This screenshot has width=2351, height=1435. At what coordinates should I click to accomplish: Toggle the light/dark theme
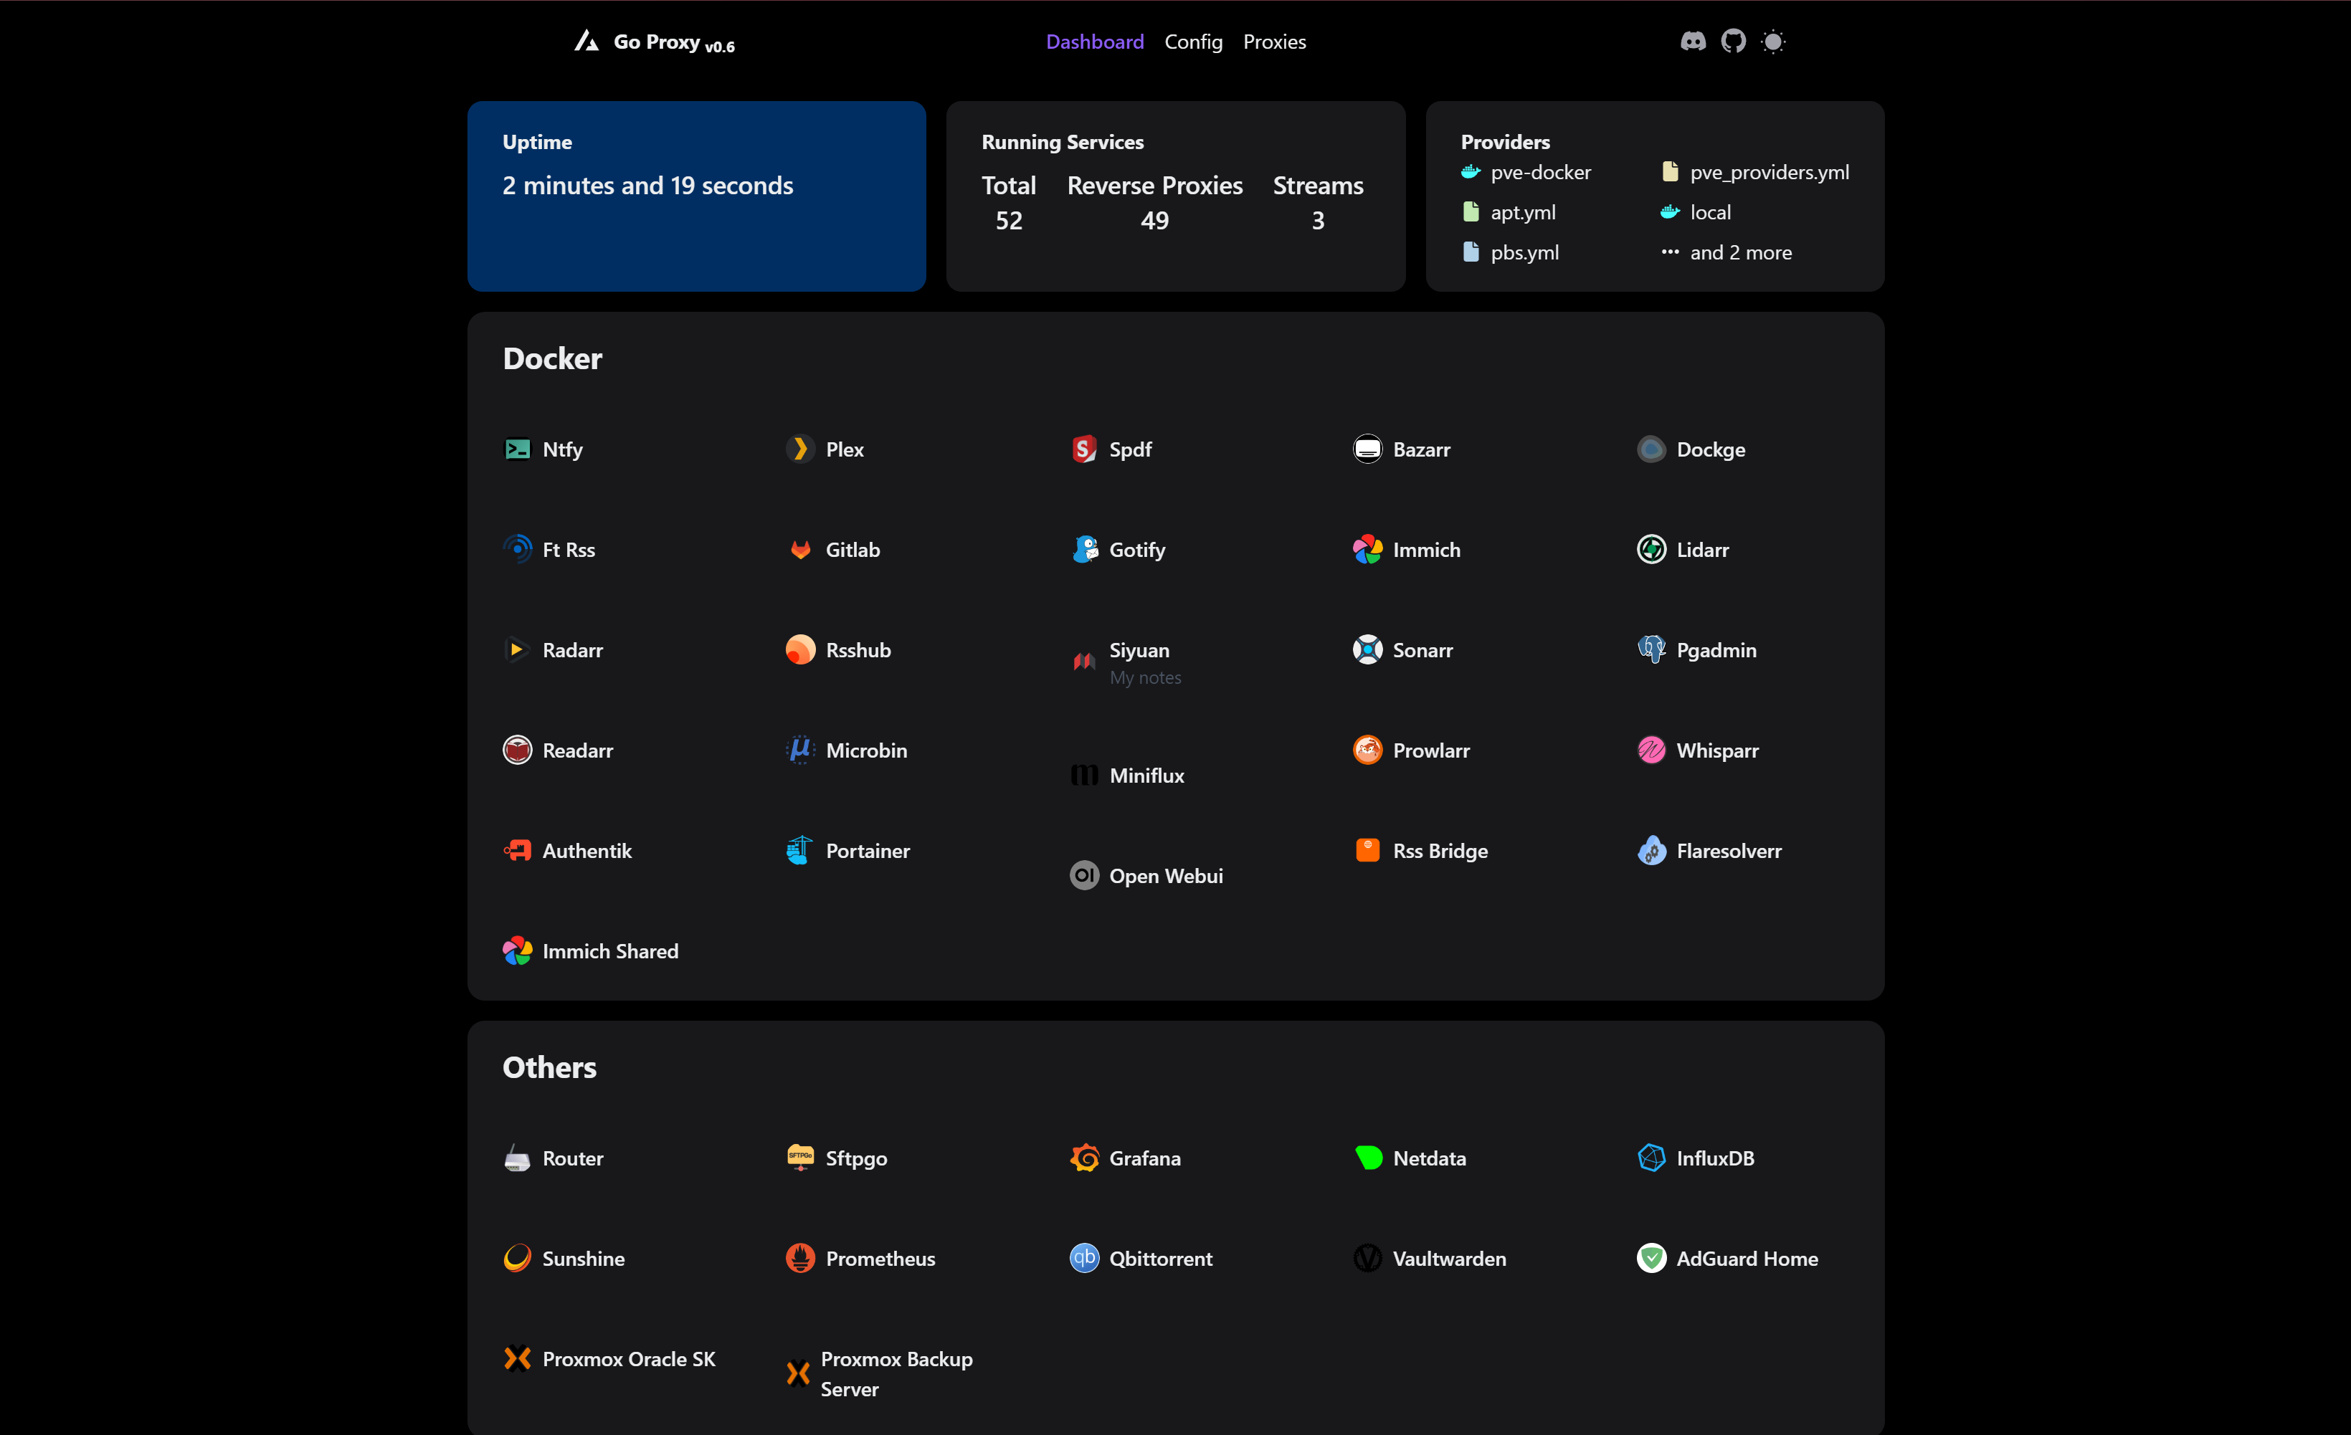click(x=1774, y=41)
